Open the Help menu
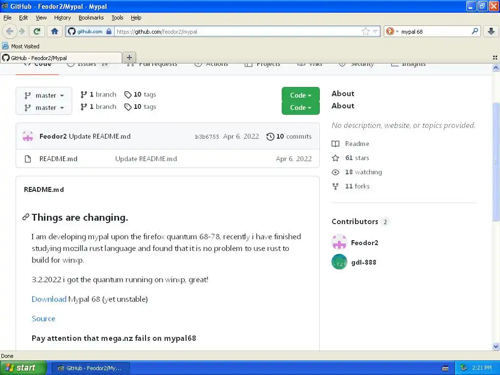 pos(136,18)
